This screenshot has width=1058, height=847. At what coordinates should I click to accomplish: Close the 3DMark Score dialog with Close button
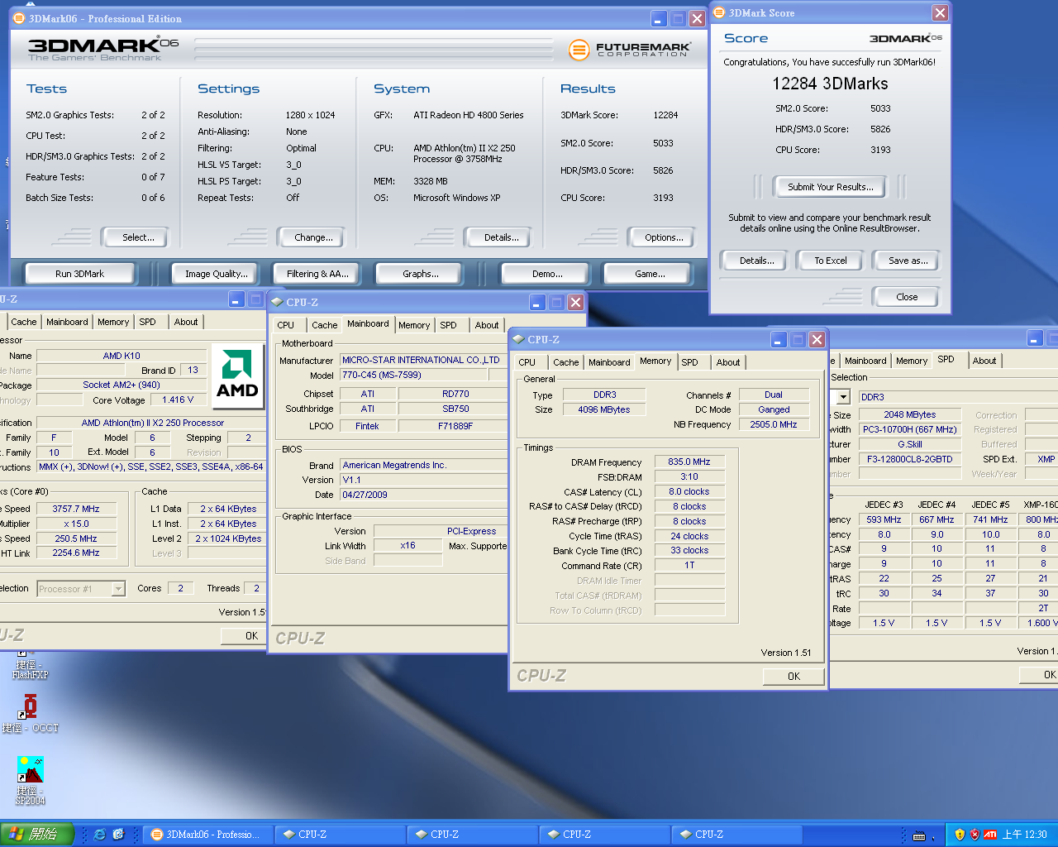[x=907, y=297]
